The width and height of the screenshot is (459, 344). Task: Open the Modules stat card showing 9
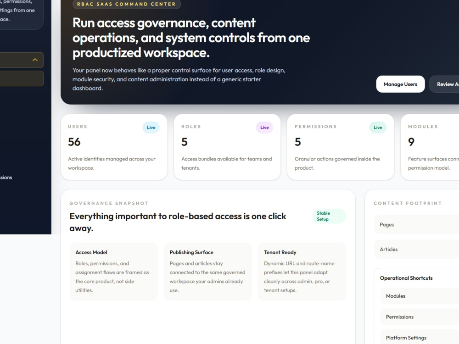(x=430, y=147)
